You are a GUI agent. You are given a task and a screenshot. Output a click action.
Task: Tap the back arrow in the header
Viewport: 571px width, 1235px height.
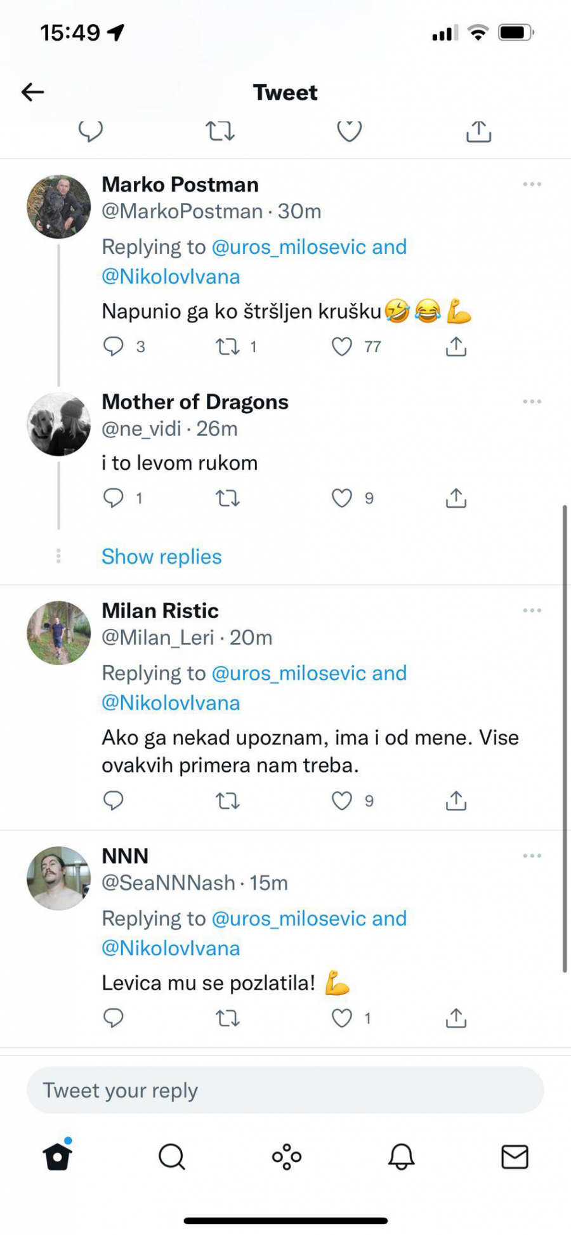(x=33, y=92)
